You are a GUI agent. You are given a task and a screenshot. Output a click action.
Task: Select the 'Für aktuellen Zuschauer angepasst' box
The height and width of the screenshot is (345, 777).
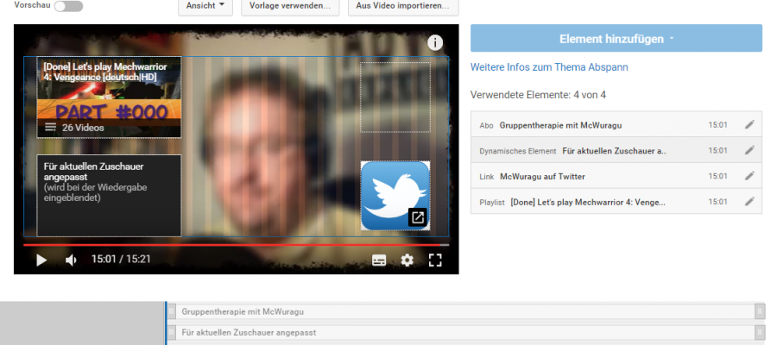click(x=109, y=196)
